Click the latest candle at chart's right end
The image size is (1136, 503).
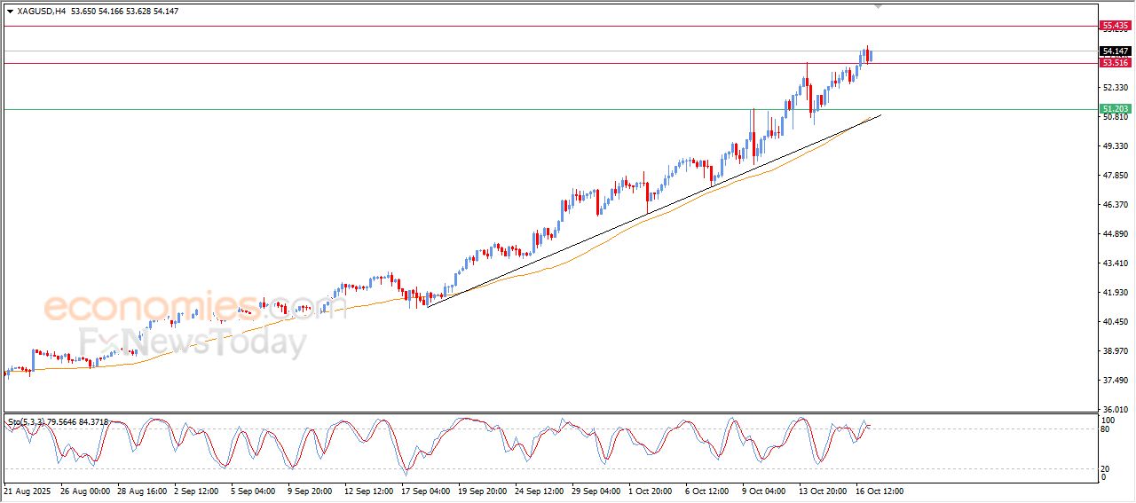coord(871,56)
